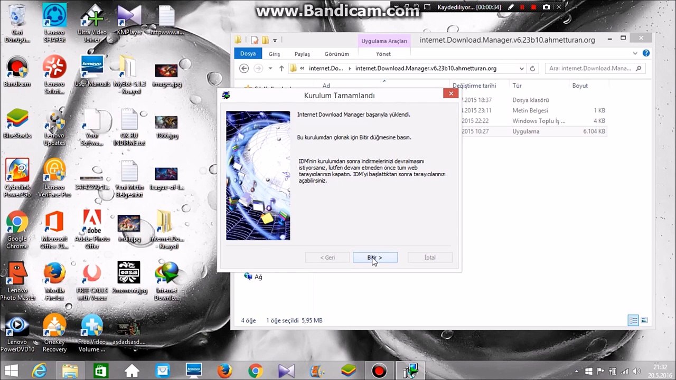Open Explorer help icon
The height and width of the screenshot is (380, 676).
coord(646,53)
